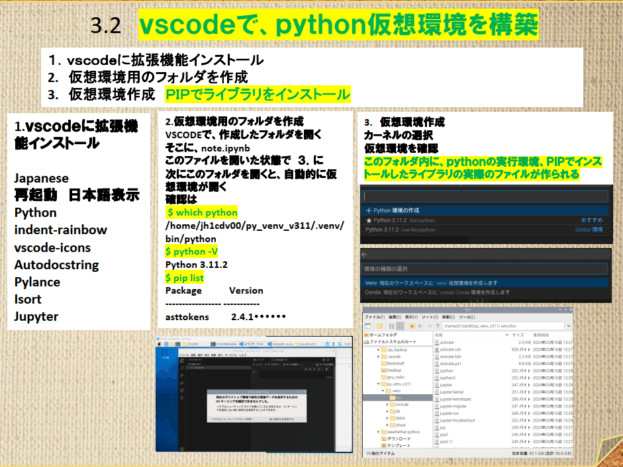623x467 pixels.
Task: Click the web browser globe icon in the taskbar
Action: [x=166, y=344]
